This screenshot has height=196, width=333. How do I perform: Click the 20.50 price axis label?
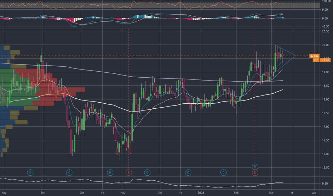[325, 31]
